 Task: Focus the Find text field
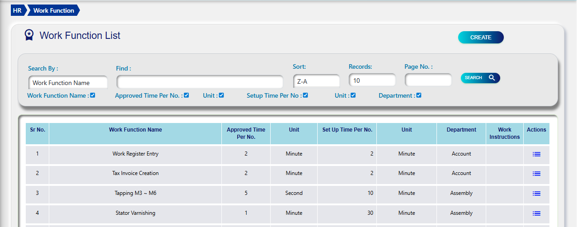(200, 82)
